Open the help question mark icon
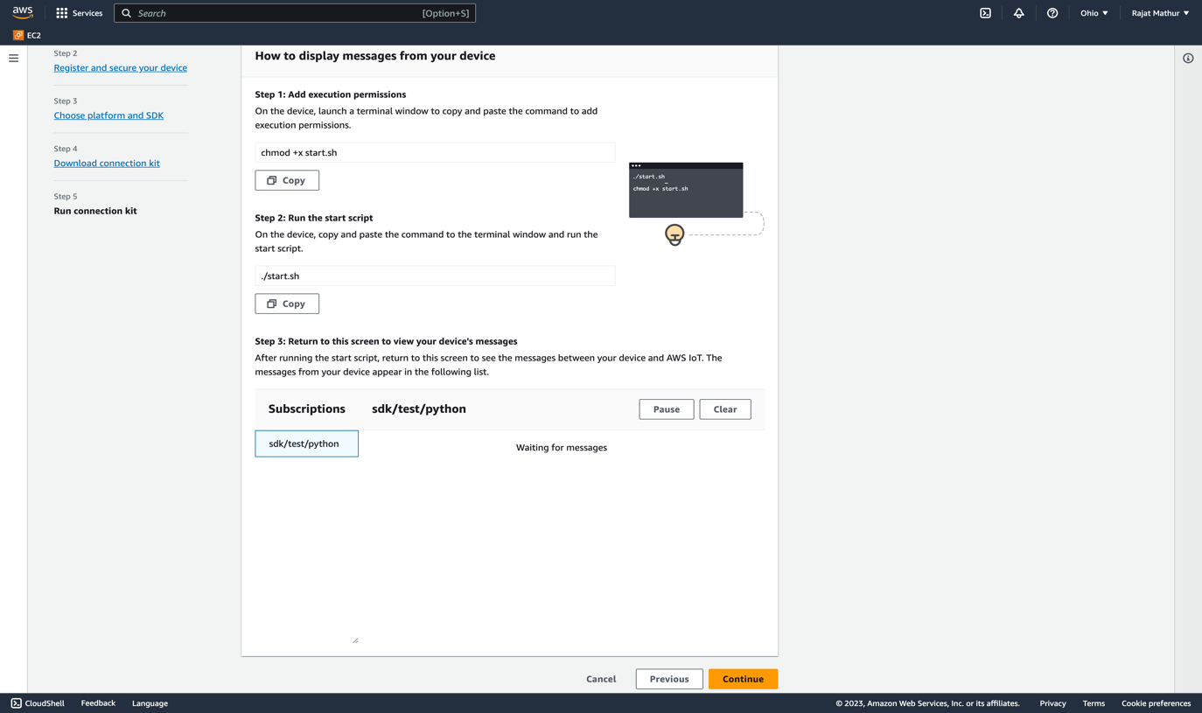Screen dimensions: 1202x713 tap(1052, 12)
